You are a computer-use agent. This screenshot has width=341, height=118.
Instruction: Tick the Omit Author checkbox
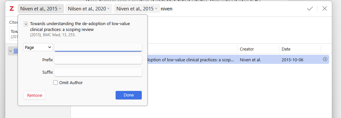[x=56, y=83]
